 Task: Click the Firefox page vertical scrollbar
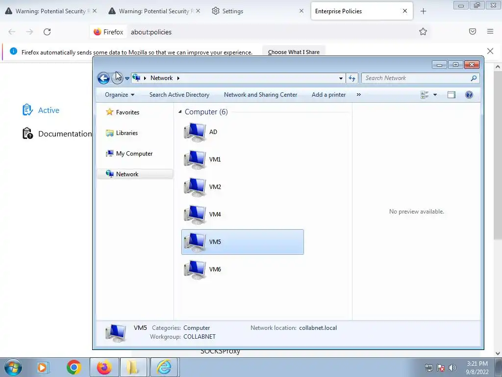coord(498,155)
